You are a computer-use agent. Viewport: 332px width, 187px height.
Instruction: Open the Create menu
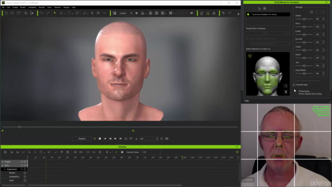15,7
